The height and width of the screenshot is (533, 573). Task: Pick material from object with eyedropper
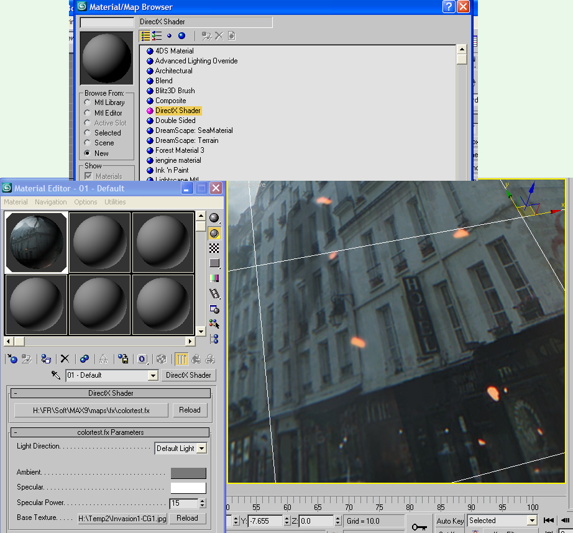coord(56,375)
